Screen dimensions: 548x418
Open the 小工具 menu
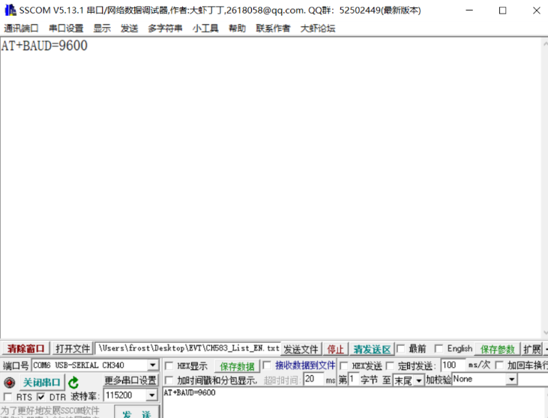[x=205, y=28]
